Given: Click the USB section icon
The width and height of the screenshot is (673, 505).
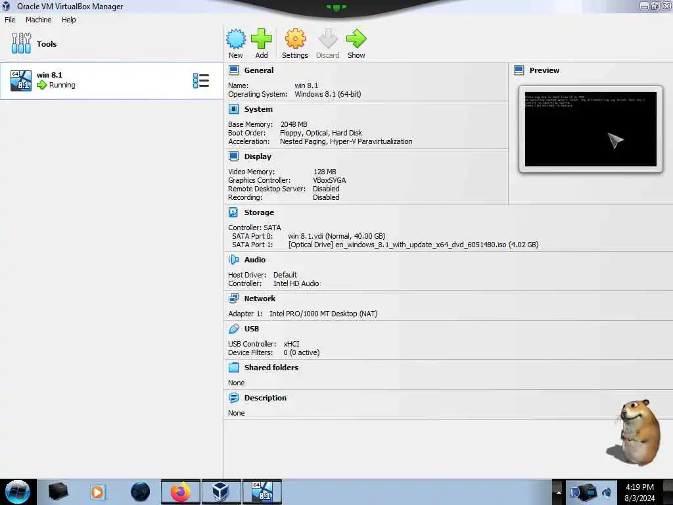Looking at the screenshot, I should click(233, 329).
